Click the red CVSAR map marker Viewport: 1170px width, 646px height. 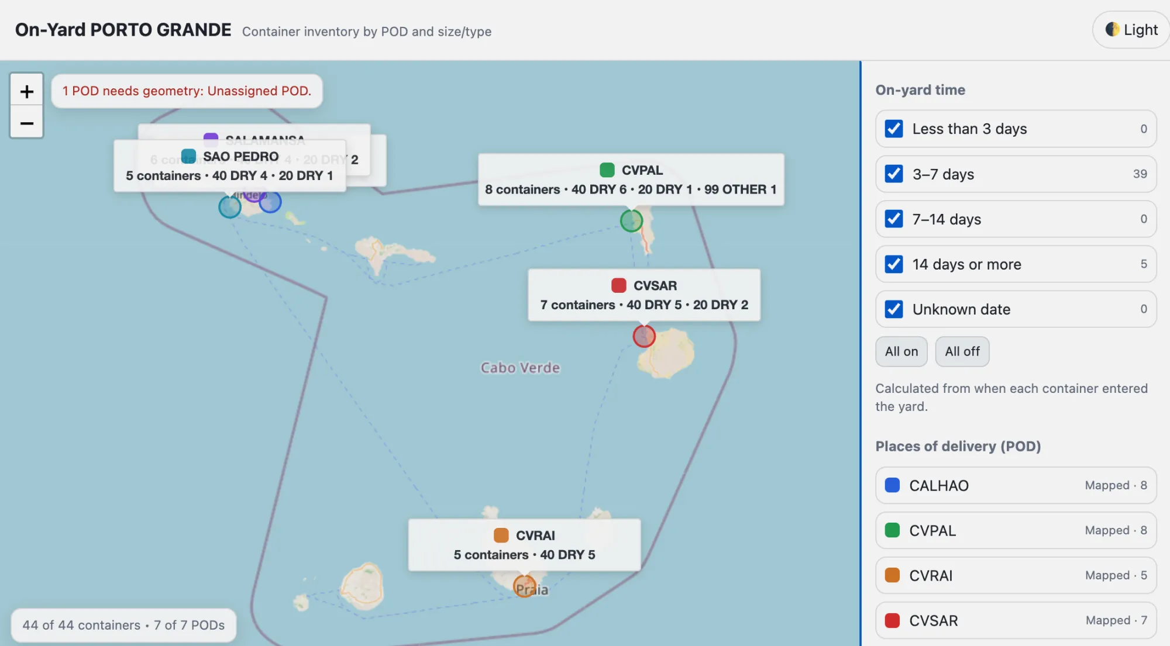click(x=644, y=336)
